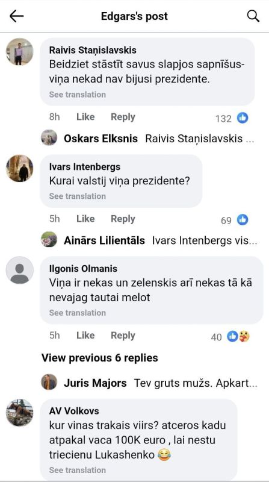
Task: Open Raivis Staņislavskis profile picture
Action: 20,52
